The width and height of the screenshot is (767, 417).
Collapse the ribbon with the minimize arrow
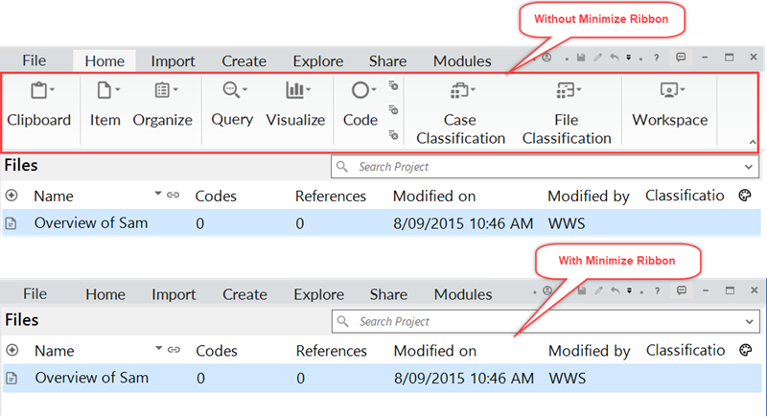[753, 142]
